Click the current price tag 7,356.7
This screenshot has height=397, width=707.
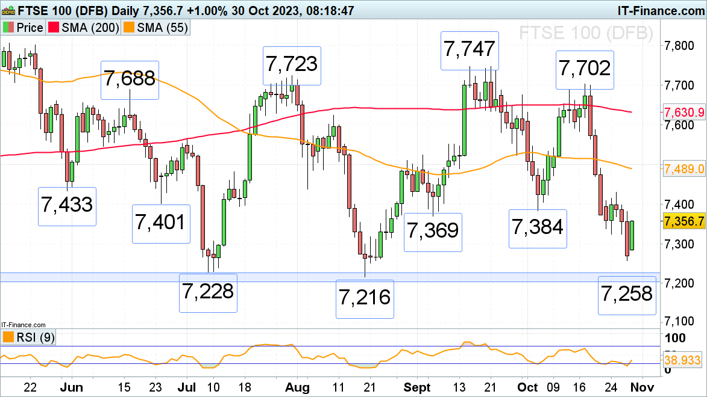coord(683,221)
